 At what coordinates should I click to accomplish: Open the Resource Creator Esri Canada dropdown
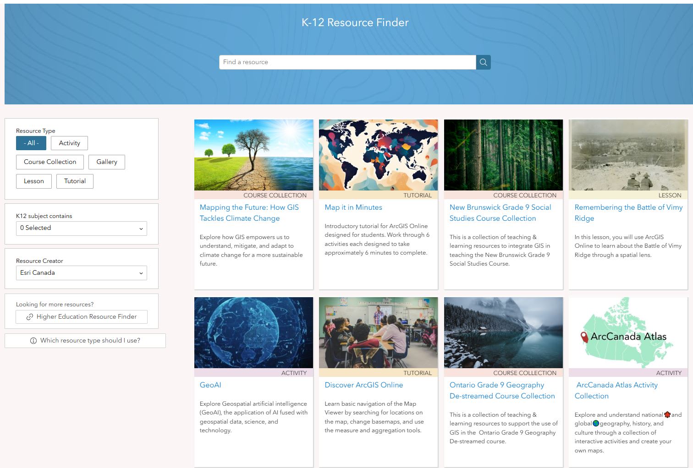point(82,273)
